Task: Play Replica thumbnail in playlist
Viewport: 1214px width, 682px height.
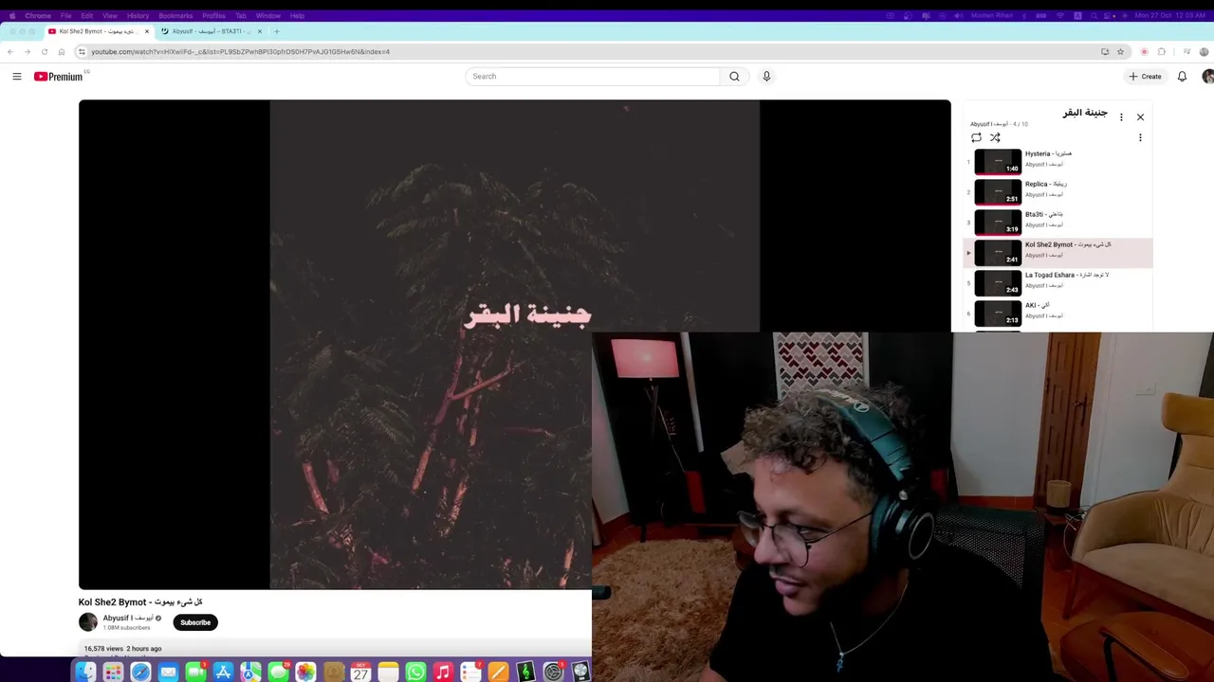Action: pos(998,192)
